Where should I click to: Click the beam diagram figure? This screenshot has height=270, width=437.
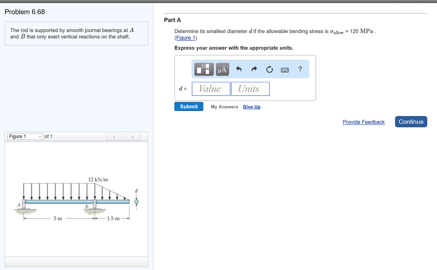pos(76,199)
